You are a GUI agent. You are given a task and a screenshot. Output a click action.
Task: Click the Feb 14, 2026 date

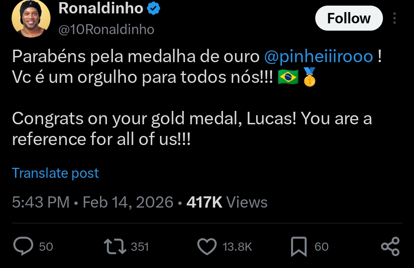pos(128,202)
